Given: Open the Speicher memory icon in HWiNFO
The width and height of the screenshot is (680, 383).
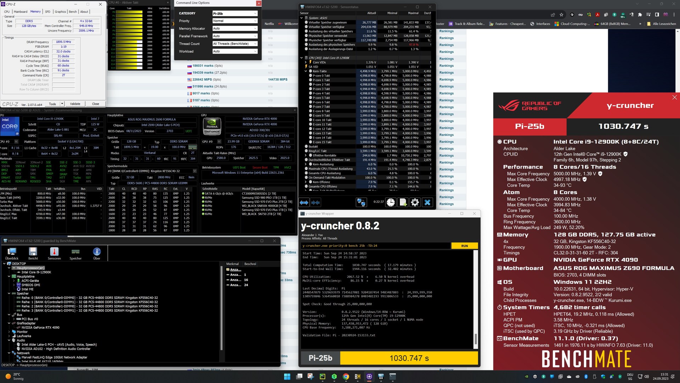Looking at the screenshot, I should tap(75, 254).
